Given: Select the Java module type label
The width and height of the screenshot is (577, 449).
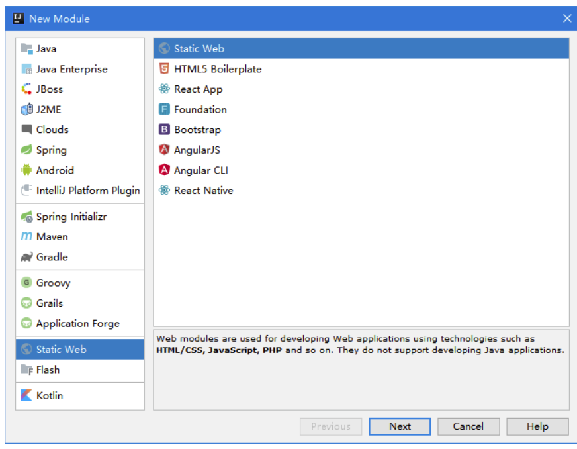Looking at the screenshot, I should pos(46,49).
